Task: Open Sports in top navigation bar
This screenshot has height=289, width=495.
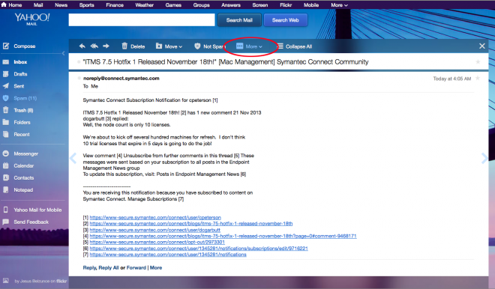Action: point(86,4)
